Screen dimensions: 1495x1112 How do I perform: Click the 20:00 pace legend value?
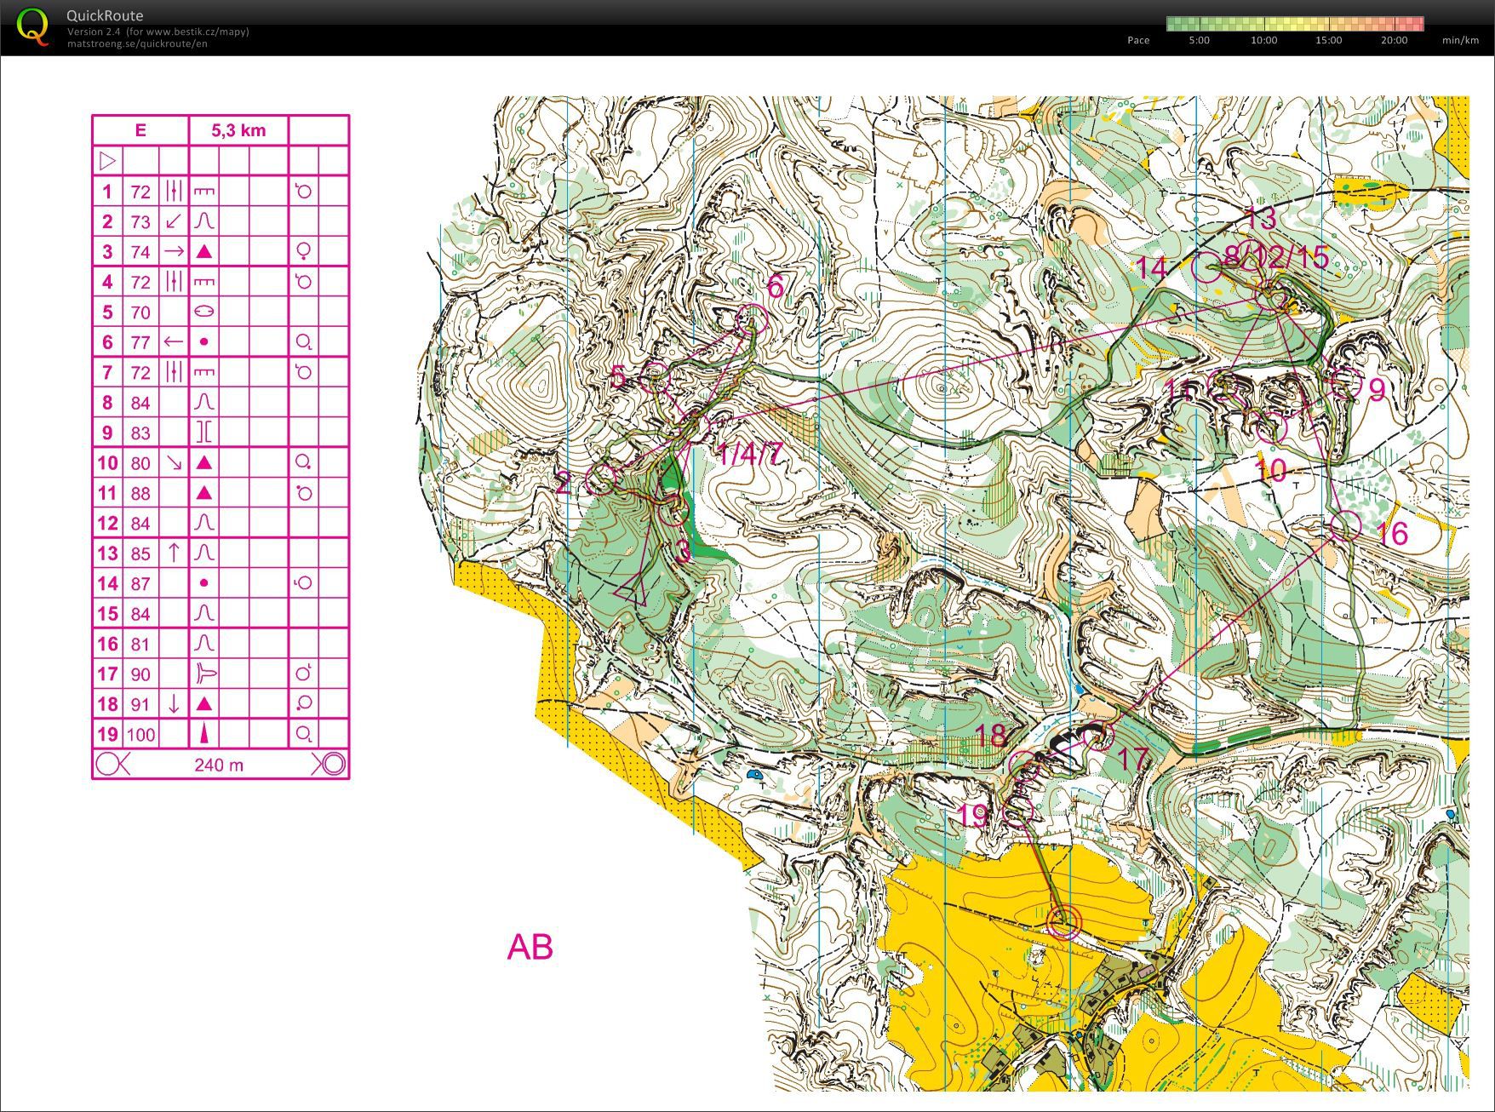click(x=1394, y=40)
